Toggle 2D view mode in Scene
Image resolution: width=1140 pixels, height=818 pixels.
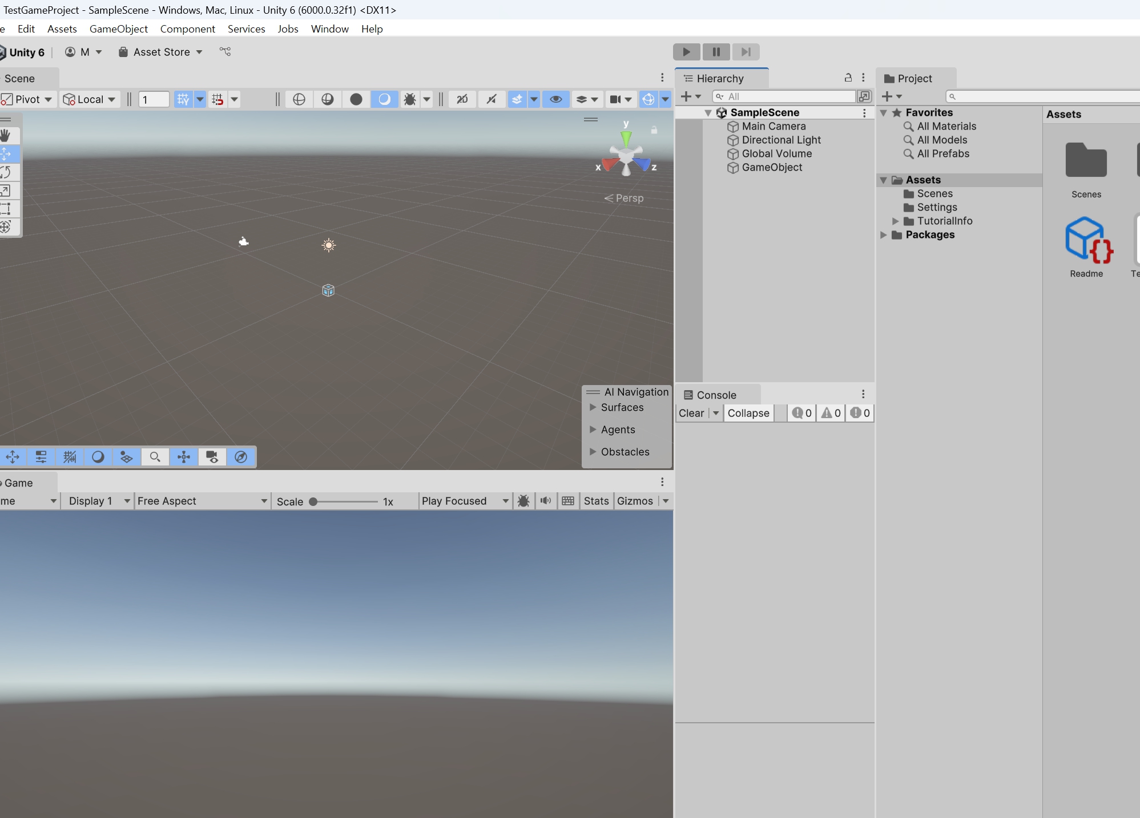tap(462, 99)
